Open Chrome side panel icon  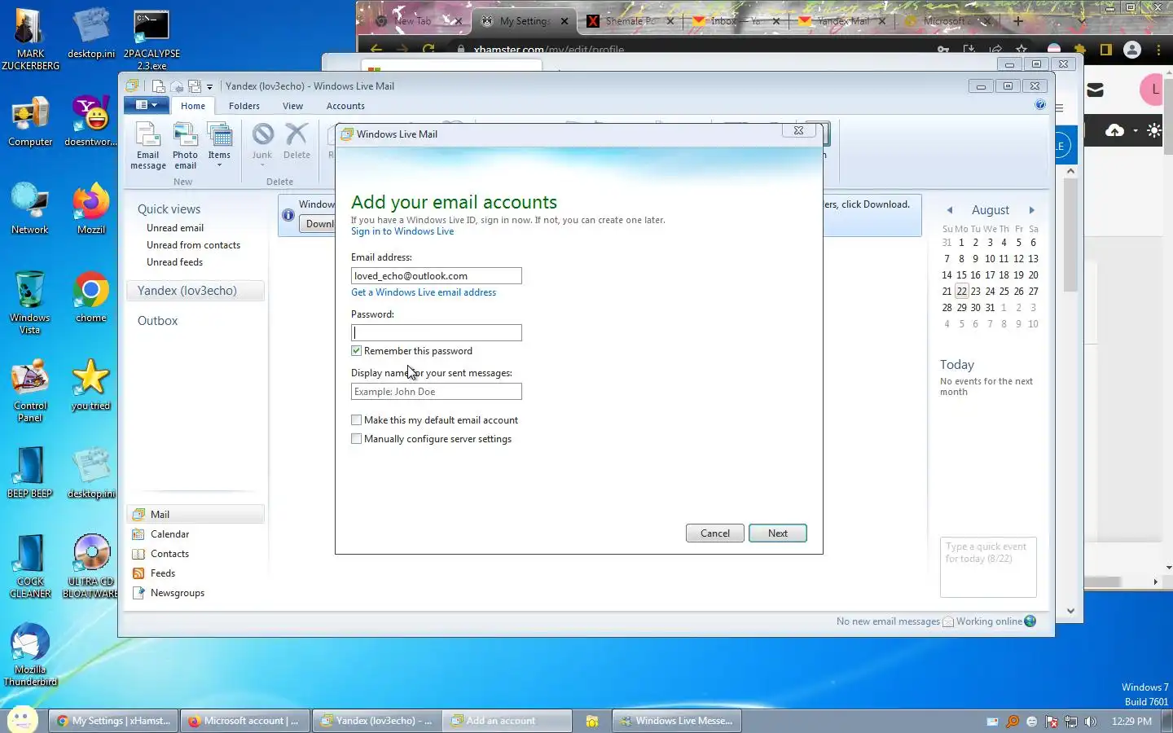pos(1105,50)
